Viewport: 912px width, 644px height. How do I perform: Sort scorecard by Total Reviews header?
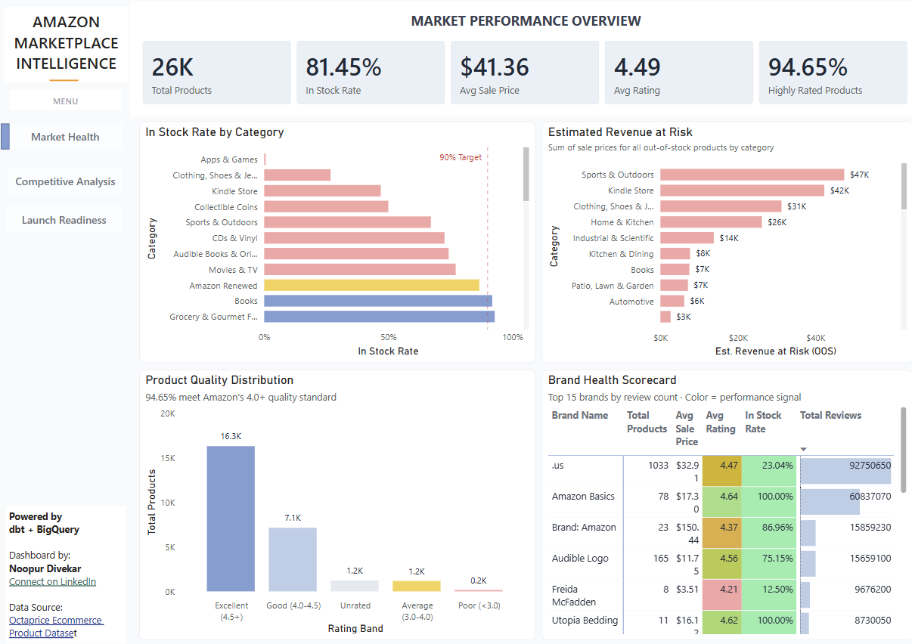(830, 415)
